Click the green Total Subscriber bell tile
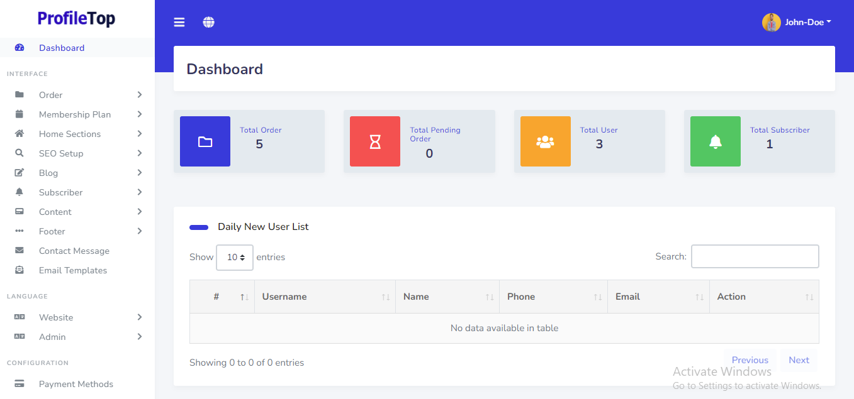 click(x=716, y=141)
